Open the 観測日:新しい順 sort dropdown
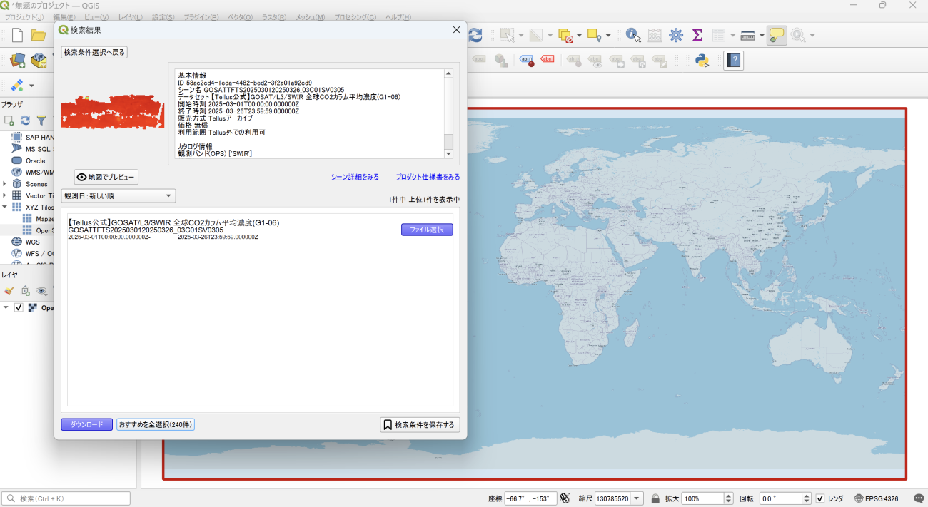928x507 pixels. tap(118, 196)
